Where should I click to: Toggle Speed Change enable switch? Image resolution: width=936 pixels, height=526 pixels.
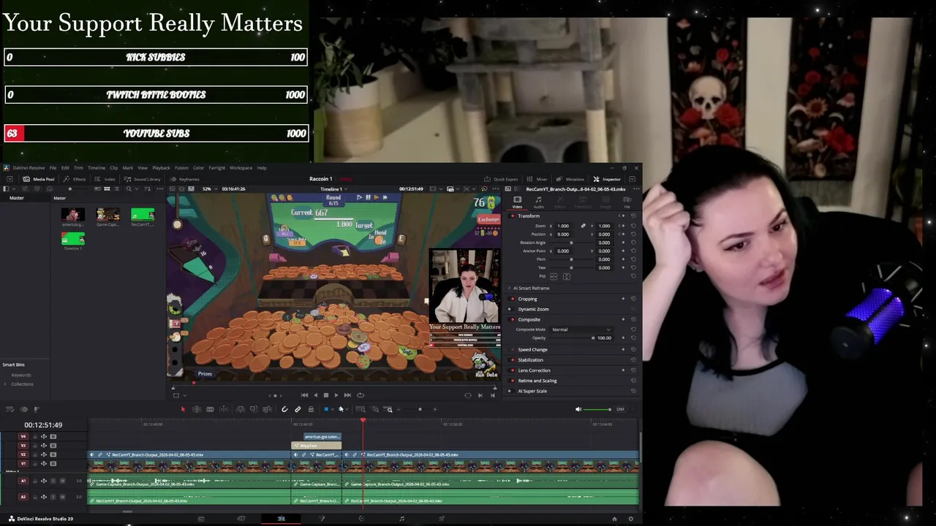click(513, 349)
